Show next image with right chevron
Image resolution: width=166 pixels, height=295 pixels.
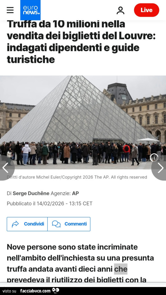(x=160, y=168)
